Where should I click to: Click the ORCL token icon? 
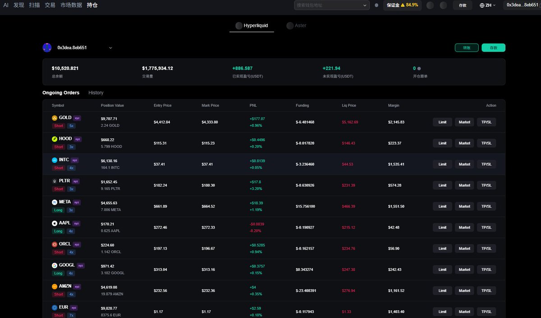[55, 244]
